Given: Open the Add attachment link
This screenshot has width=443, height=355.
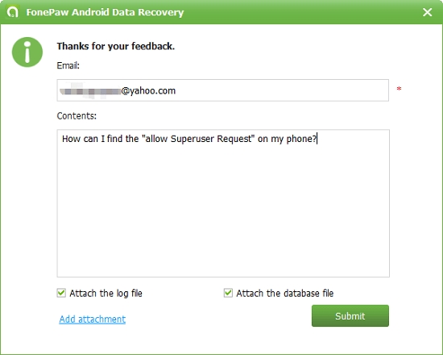Looking at the screenshot, I should click(93, 319).
